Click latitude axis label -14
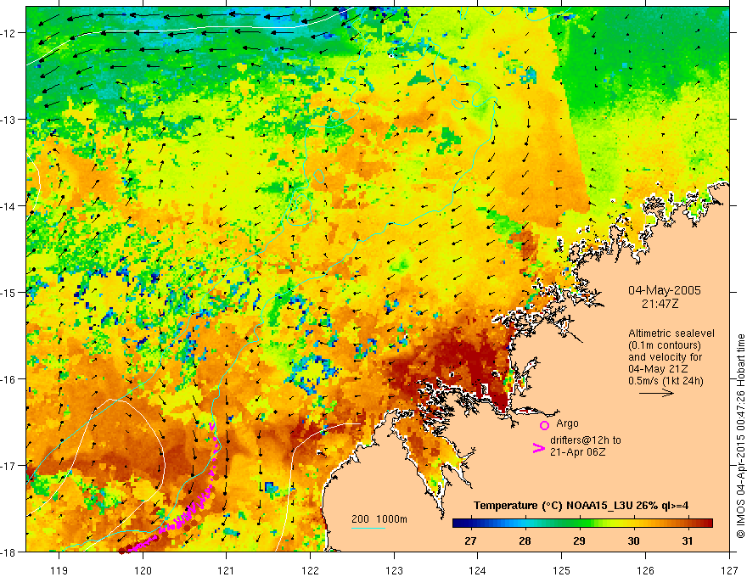The height and width of the screenshot is (577, 747). 10,206
